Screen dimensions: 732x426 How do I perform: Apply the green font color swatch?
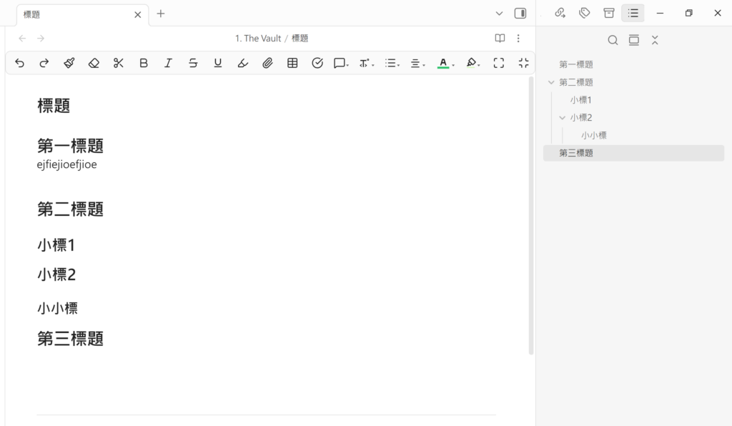point(443,63)
